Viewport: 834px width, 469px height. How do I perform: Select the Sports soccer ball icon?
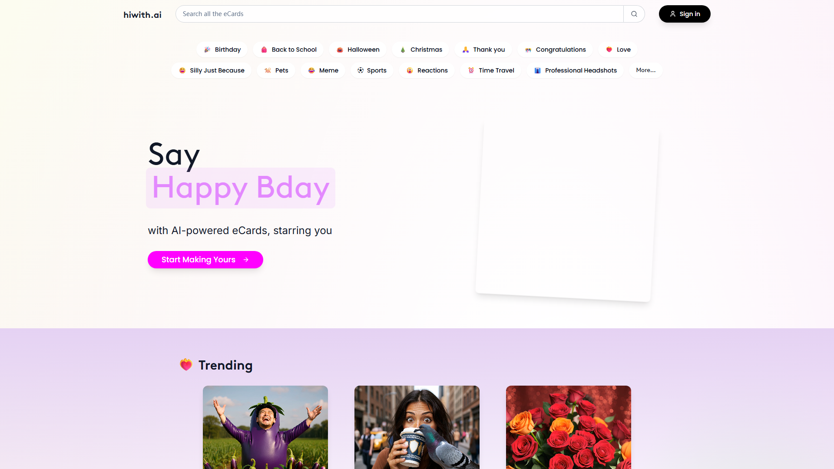pyautogui.click(x=360, y=70)
